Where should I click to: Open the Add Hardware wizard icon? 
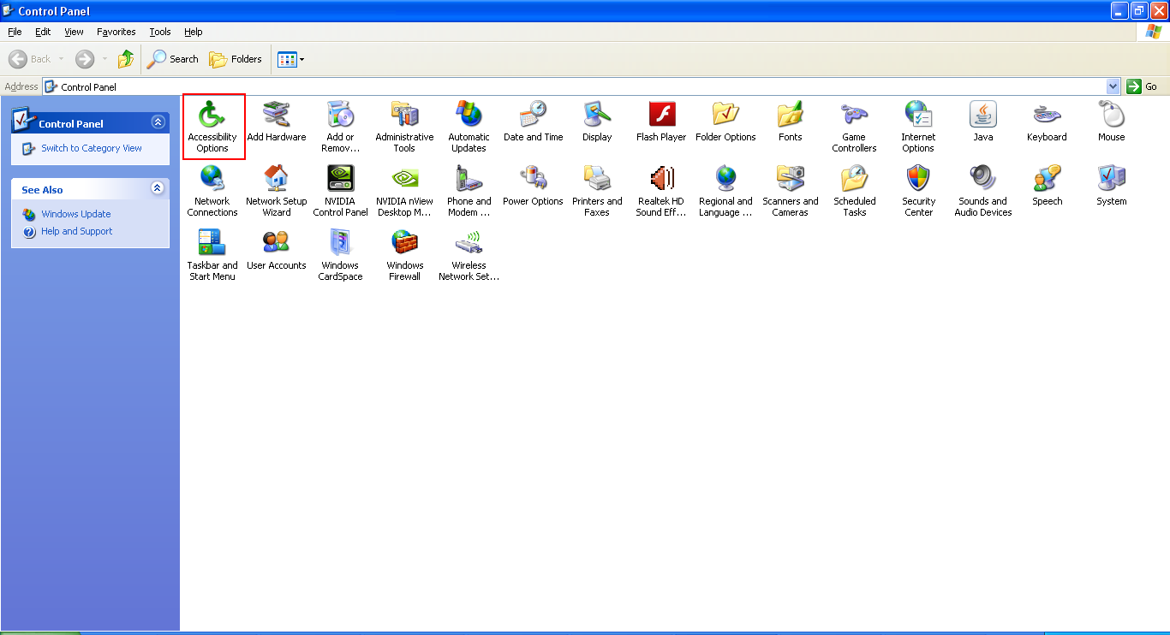pos(276,122)
